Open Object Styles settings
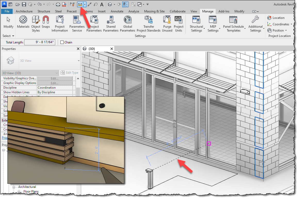The width and height of the screenshot is (299, 199). [36, 24]
